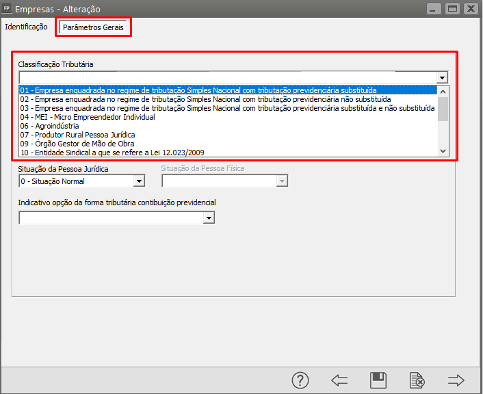This screenshot has height=394, width=483.
Task: Click the Classificação Tributária input field
Action: pos(228,77)
